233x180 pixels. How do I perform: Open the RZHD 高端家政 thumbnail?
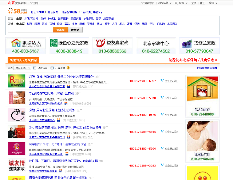tap(16, 81)
